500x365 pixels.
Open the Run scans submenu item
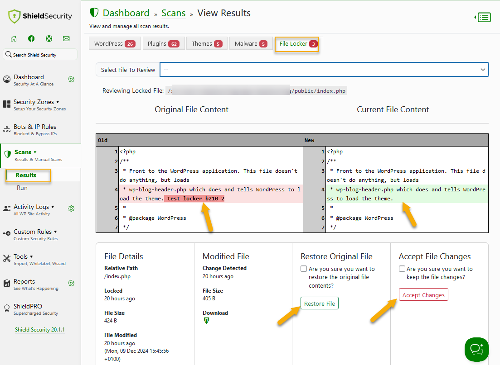click(x=22, y=188)
